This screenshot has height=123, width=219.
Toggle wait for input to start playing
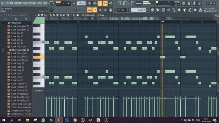click(94, 3)
